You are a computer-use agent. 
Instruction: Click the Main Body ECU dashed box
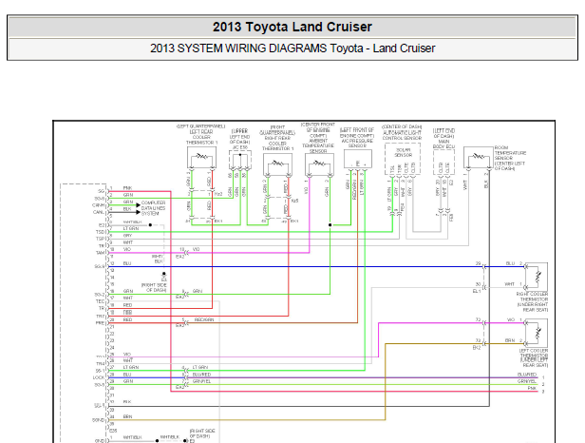point(443,163)
